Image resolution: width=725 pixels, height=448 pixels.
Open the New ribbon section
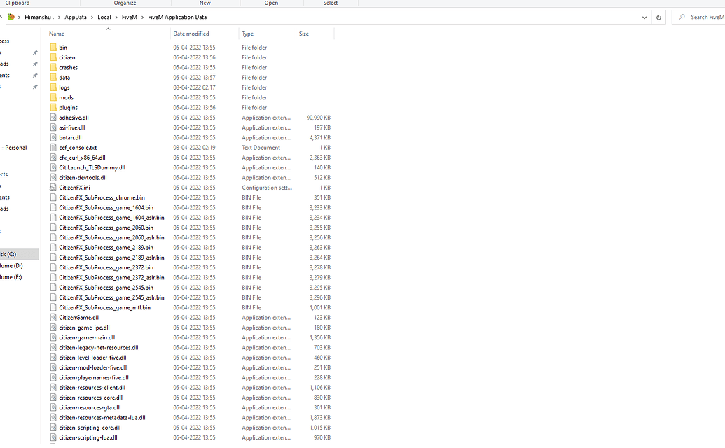(205, 3)
